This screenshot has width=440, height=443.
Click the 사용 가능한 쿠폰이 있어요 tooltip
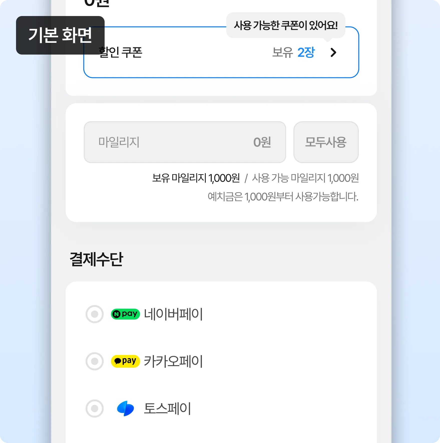click(286, 25)
